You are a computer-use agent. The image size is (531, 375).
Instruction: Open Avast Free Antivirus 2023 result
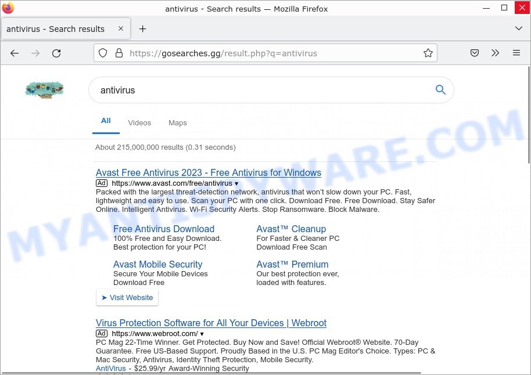208,172
